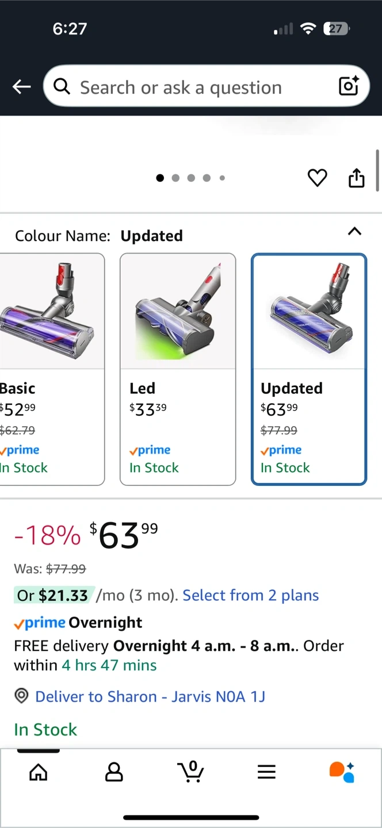Tap Deliver to Sharon address link
This screenshot has height=828, width=382.
coord(150,697)
